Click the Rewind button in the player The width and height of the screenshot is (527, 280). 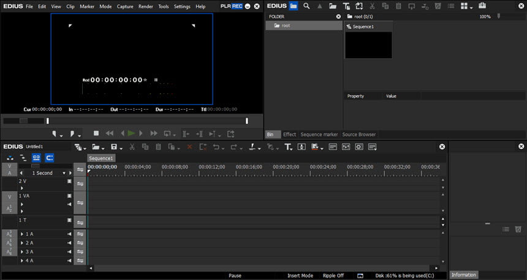tap(110, 134)
